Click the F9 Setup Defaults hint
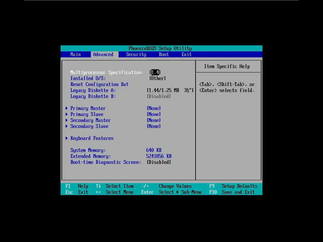This screenshot has height=242, width=323. coord(233,186)
